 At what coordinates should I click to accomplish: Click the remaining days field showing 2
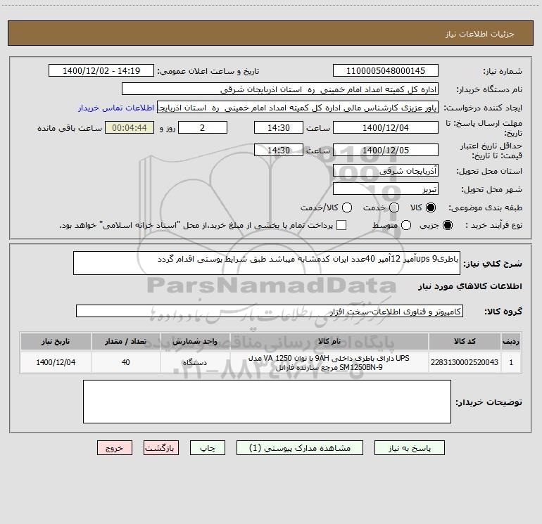(x=203, y=127)
